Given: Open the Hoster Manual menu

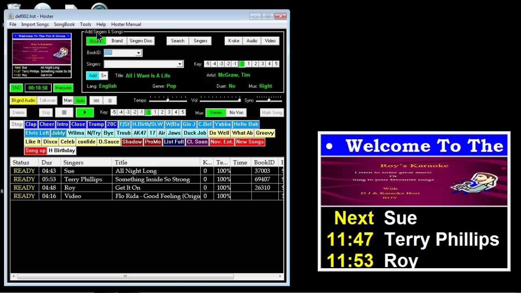Looking at the screenshot, I should pyautogui.click(x=126, y=24).
